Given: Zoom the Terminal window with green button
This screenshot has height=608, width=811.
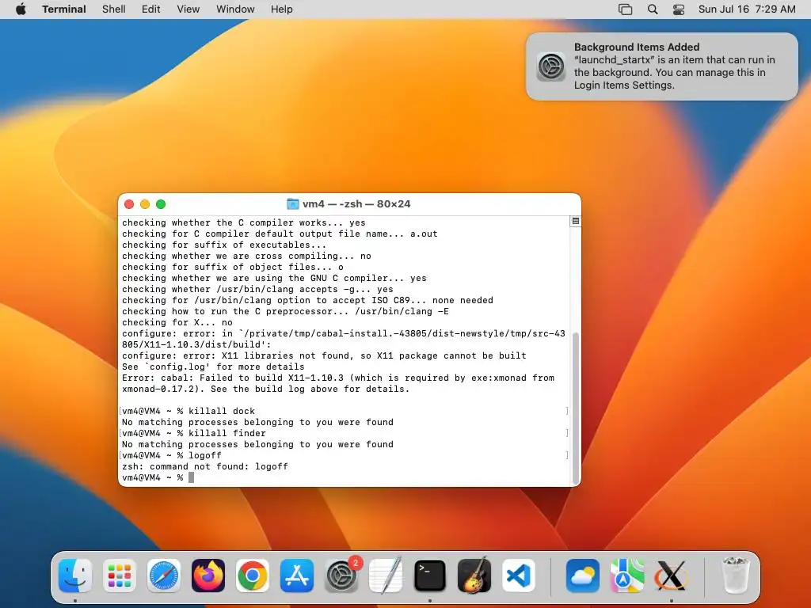Looking at the screenshot, I should pos(161,204).
